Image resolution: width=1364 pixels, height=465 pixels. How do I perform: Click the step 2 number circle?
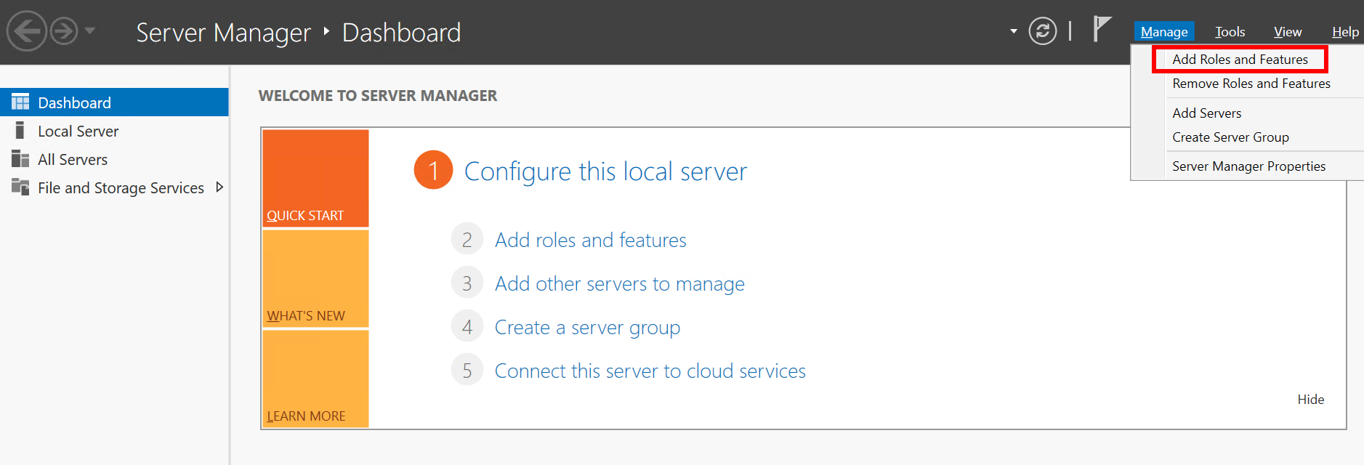467,239
